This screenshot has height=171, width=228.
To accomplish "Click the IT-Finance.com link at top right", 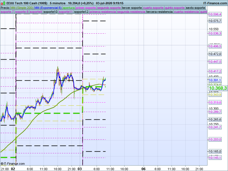I will 215,3.
